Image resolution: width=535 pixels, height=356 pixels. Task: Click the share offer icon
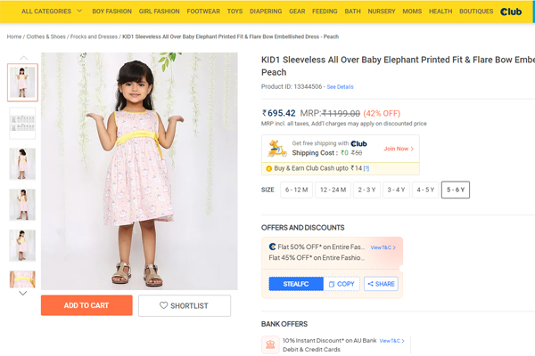click(x=370, y=284)
